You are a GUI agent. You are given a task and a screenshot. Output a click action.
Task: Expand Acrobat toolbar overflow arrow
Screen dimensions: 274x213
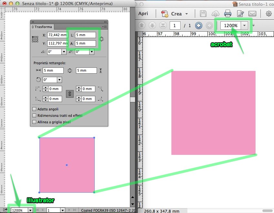pyautogui.click(x=254, y=25)
